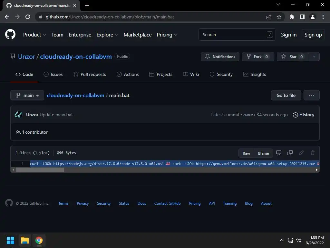
Task: Open Chrome side panel icon
Action: (x=302, y=17)
